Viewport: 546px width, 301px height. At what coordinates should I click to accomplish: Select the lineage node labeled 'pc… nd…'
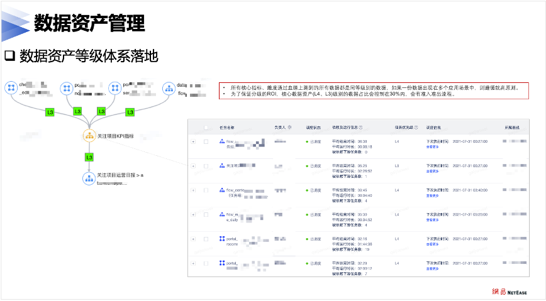[x=67, y=89]
